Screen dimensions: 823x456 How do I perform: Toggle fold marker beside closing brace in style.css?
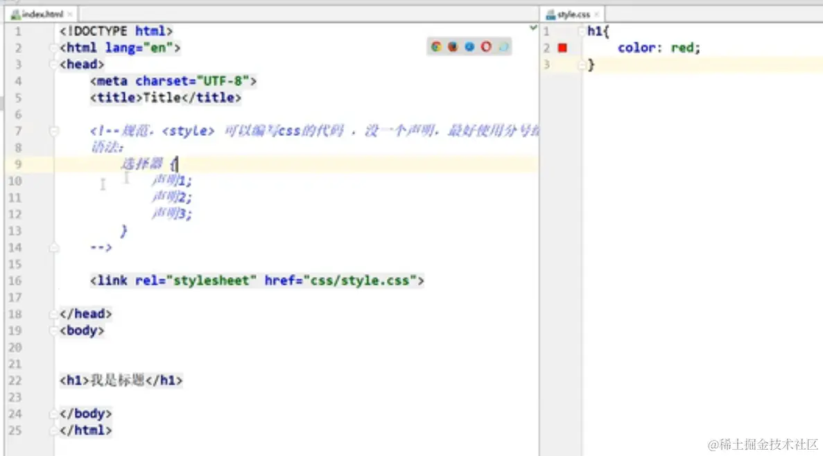(582, 64)
